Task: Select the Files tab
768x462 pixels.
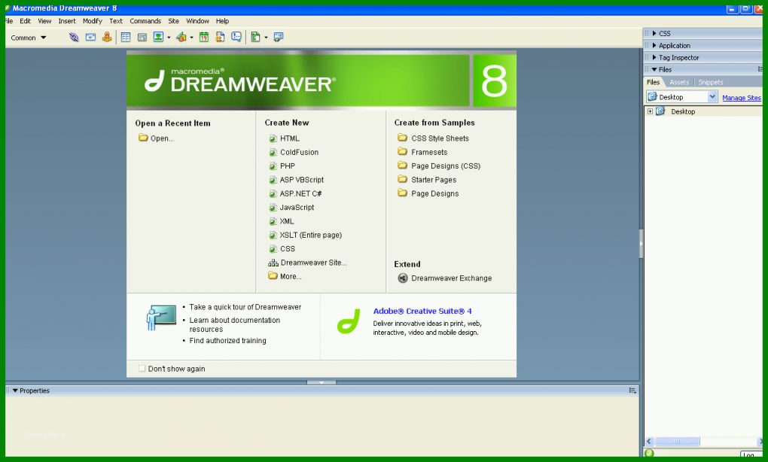Action: tap(653, 82)
